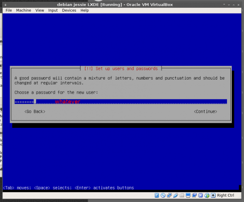Screen dimensions: 244x202
Task: Activate the Go Back button
Action: pyautogui.click(x=35, y=112)
